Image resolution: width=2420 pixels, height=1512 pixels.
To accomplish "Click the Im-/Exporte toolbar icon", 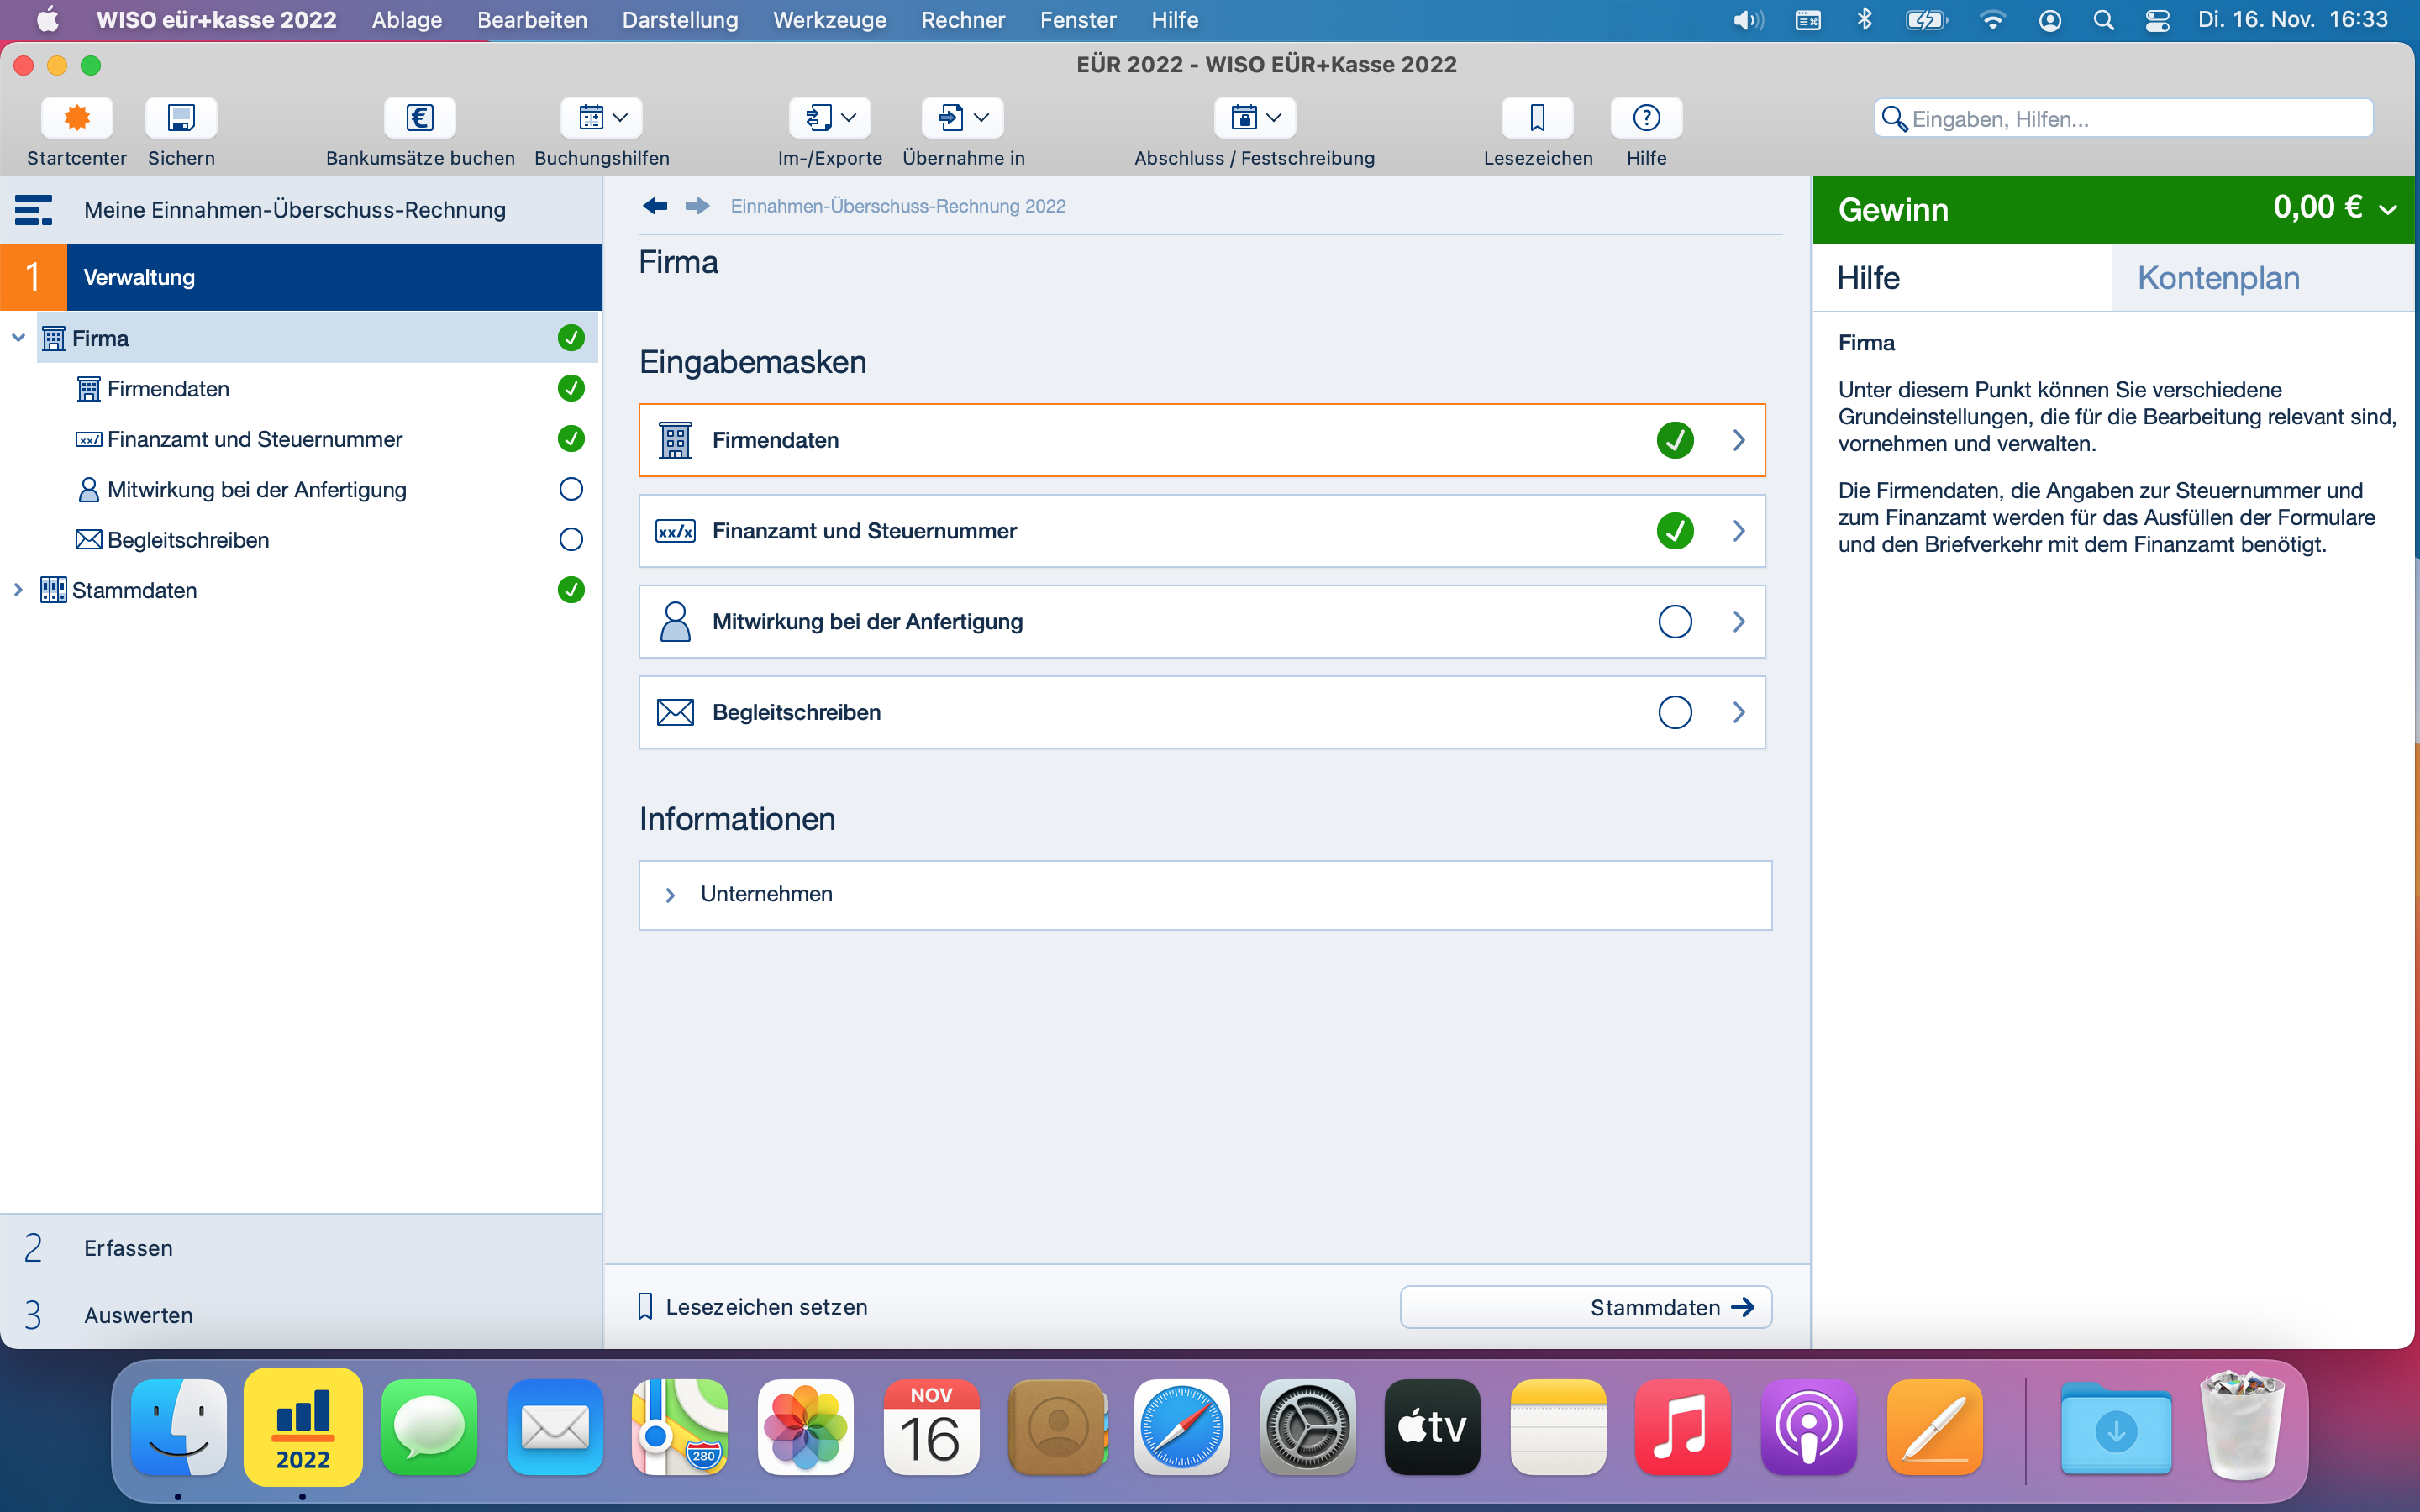I will coord(819,118).
